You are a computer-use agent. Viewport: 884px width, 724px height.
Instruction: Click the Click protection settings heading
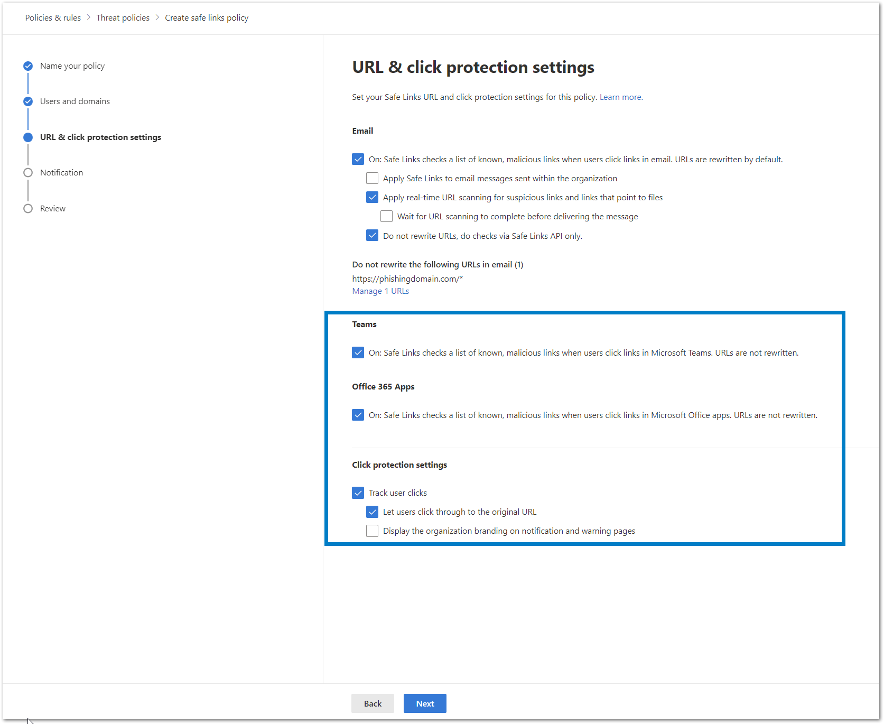[x=399, y=465]
